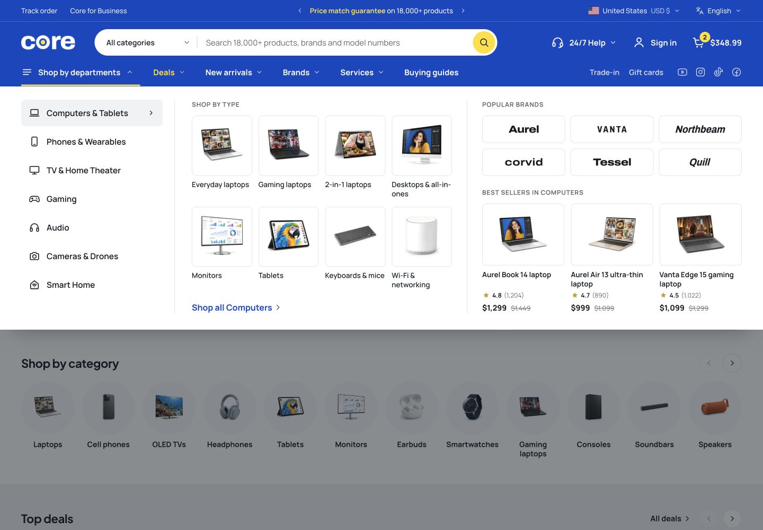Viewport: 763px width, 530px height.
Task: Click the 24/7 Help headset icon
Action: coord(557,42)
